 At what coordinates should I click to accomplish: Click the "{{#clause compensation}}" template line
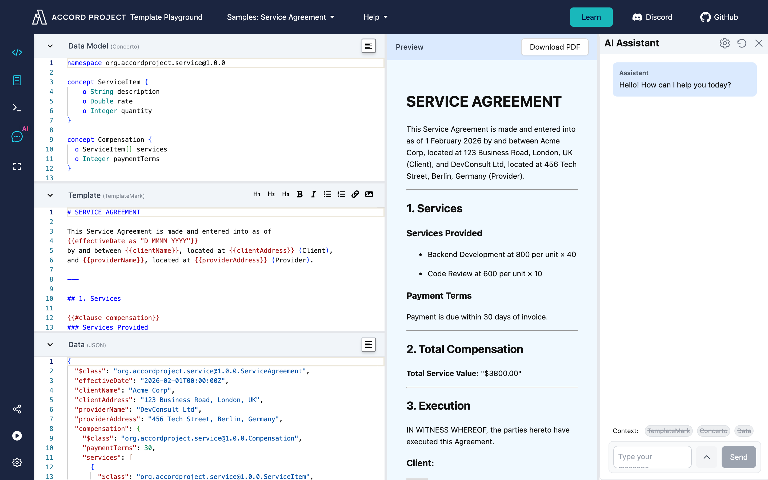113,318
